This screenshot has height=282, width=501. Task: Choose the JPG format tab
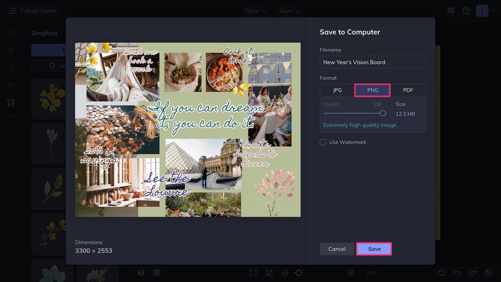[337, 90]
